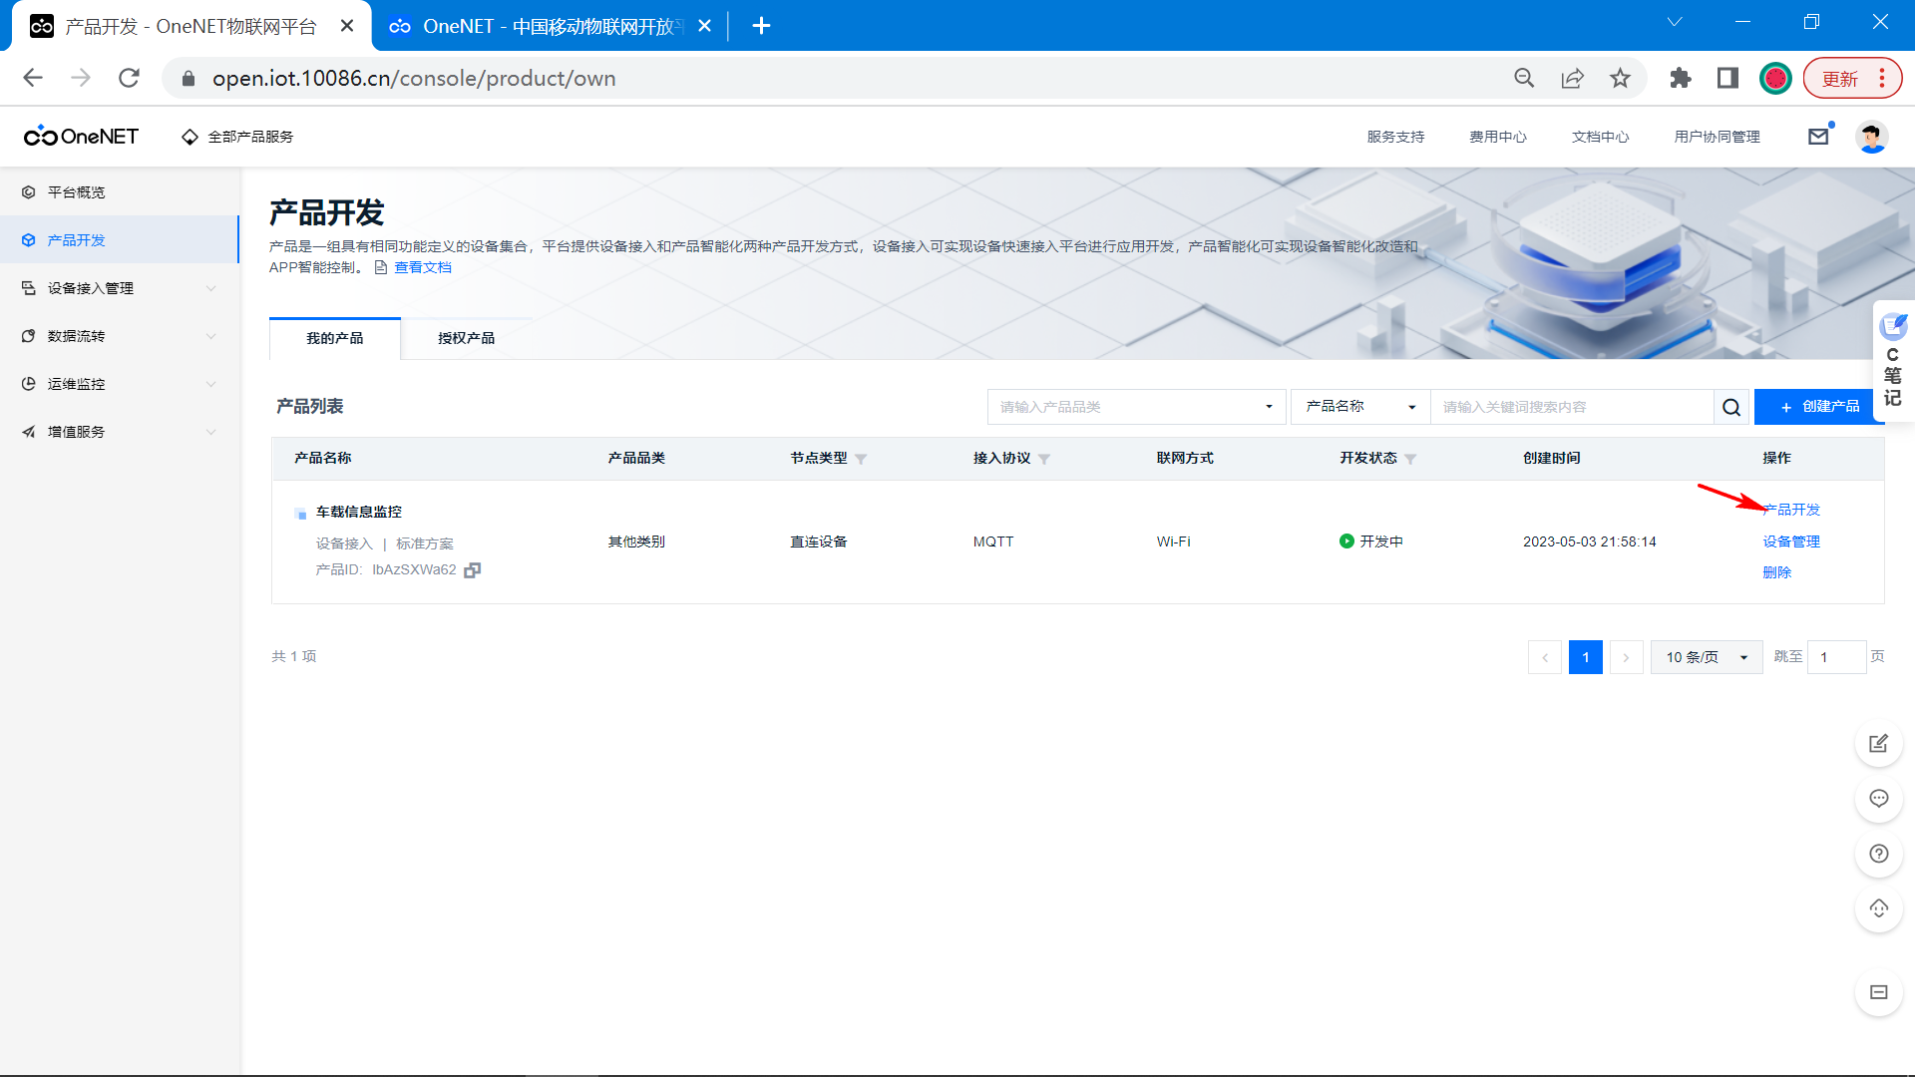
Task: Open the user avatar menu
Action: click(x=1871, y=137)
